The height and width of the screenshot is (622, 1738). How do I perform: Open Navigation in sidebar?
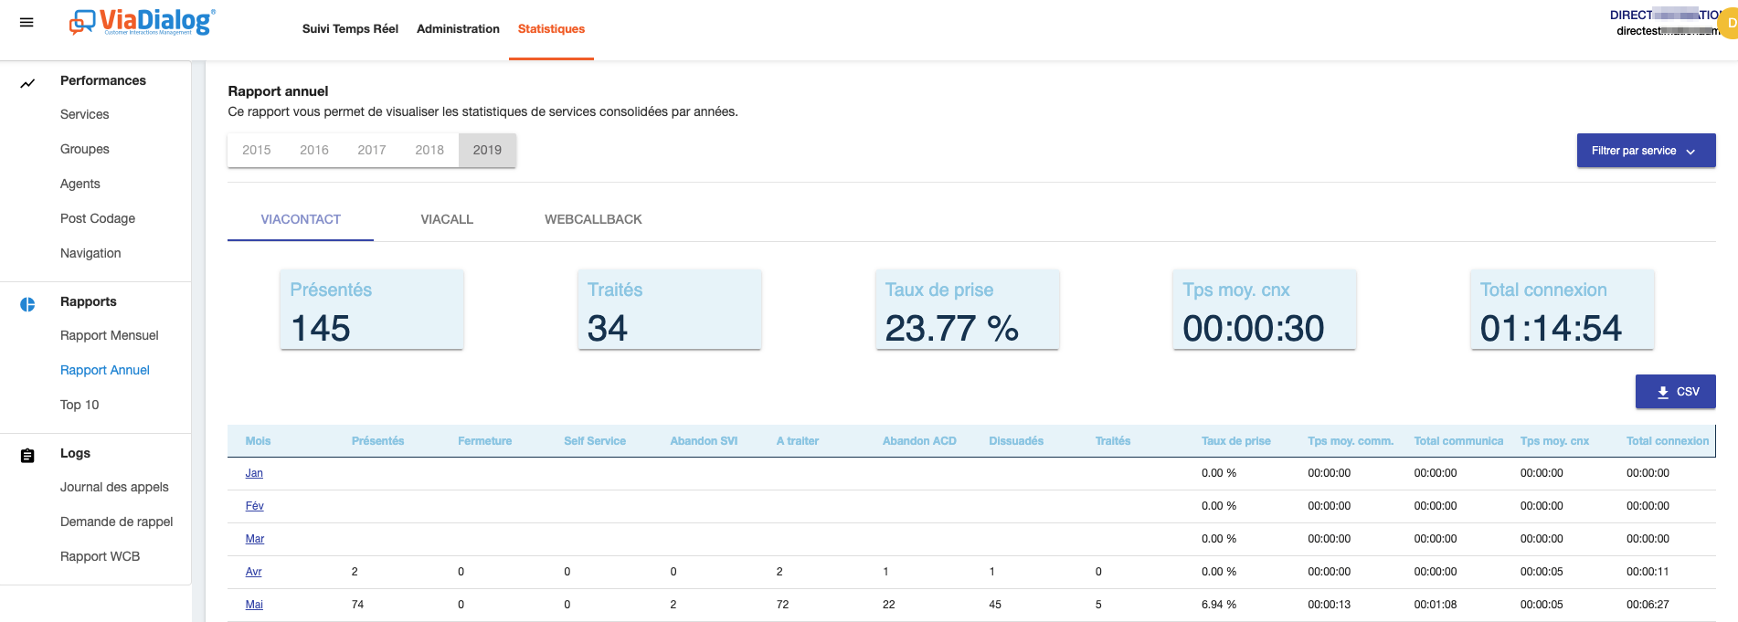[90, 253]
